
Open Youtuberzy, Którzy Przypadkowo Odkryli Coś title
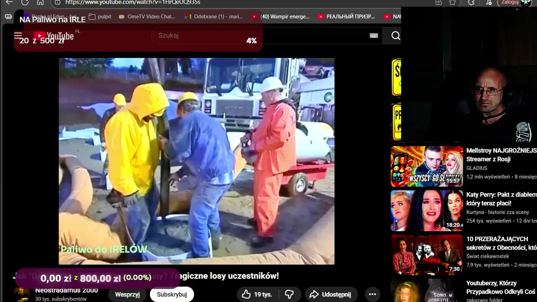pyautogui.click(x=501, y=287)
